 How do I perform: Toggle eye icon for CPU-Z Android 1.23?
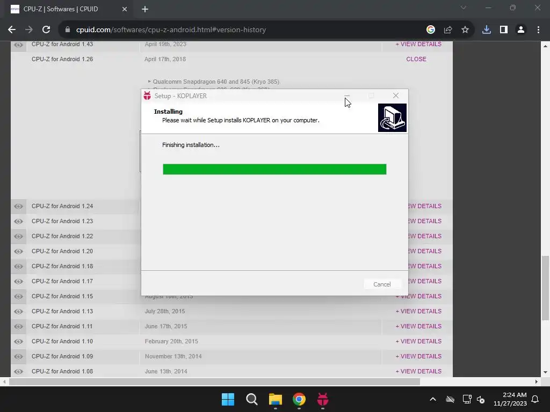pyautogui.click(x=18, y=222)
